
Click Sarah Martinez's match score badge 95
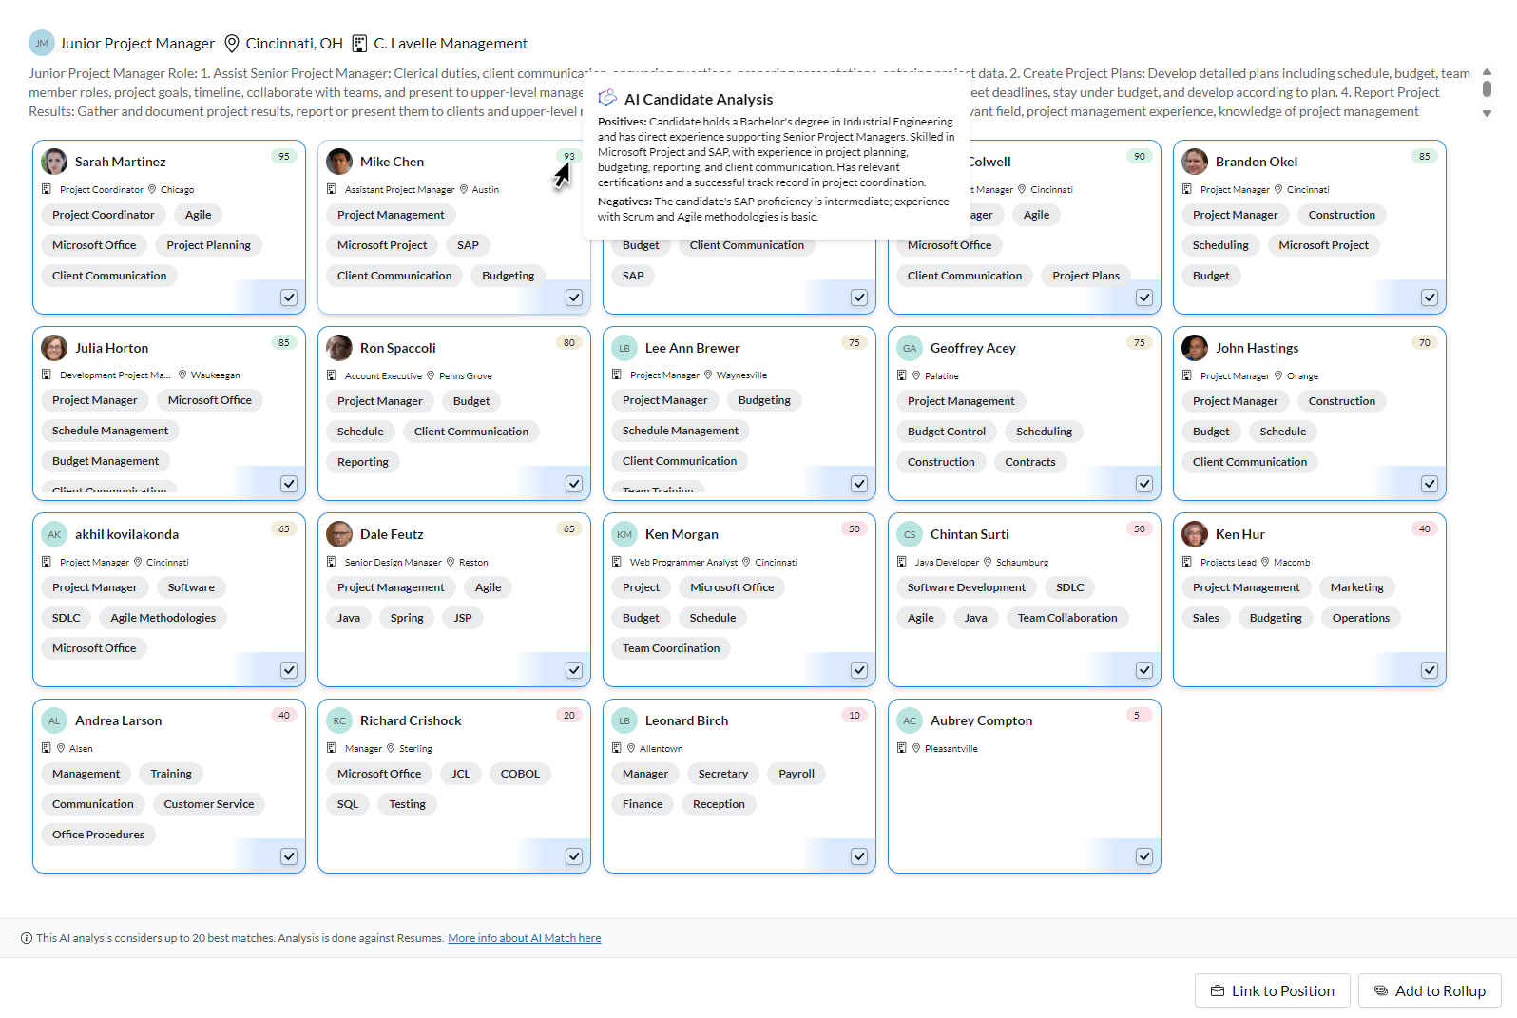click(283, 157)
